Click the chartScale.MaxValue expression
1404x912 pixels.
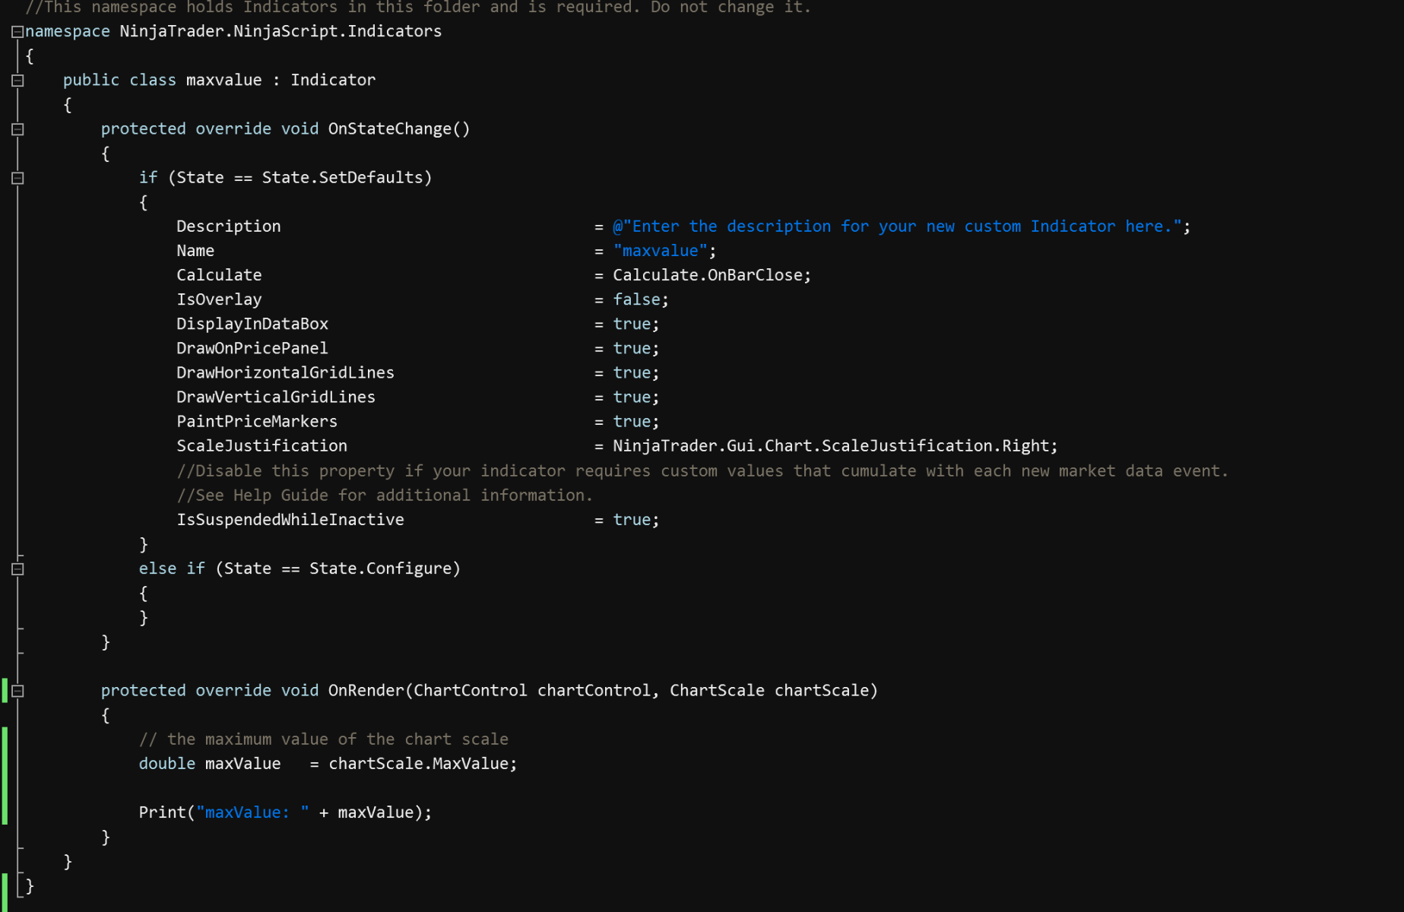click(422, 764)
